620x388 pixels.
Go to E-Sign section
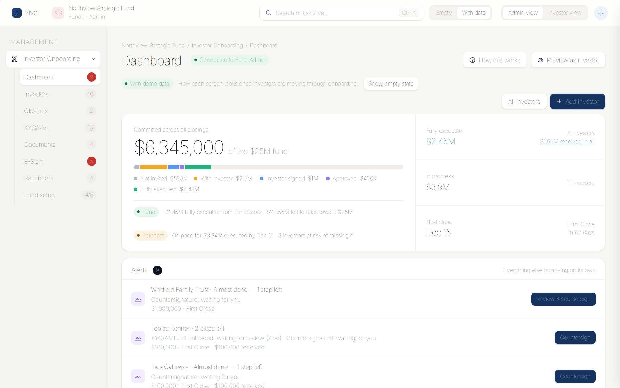[x=60, y=161]
